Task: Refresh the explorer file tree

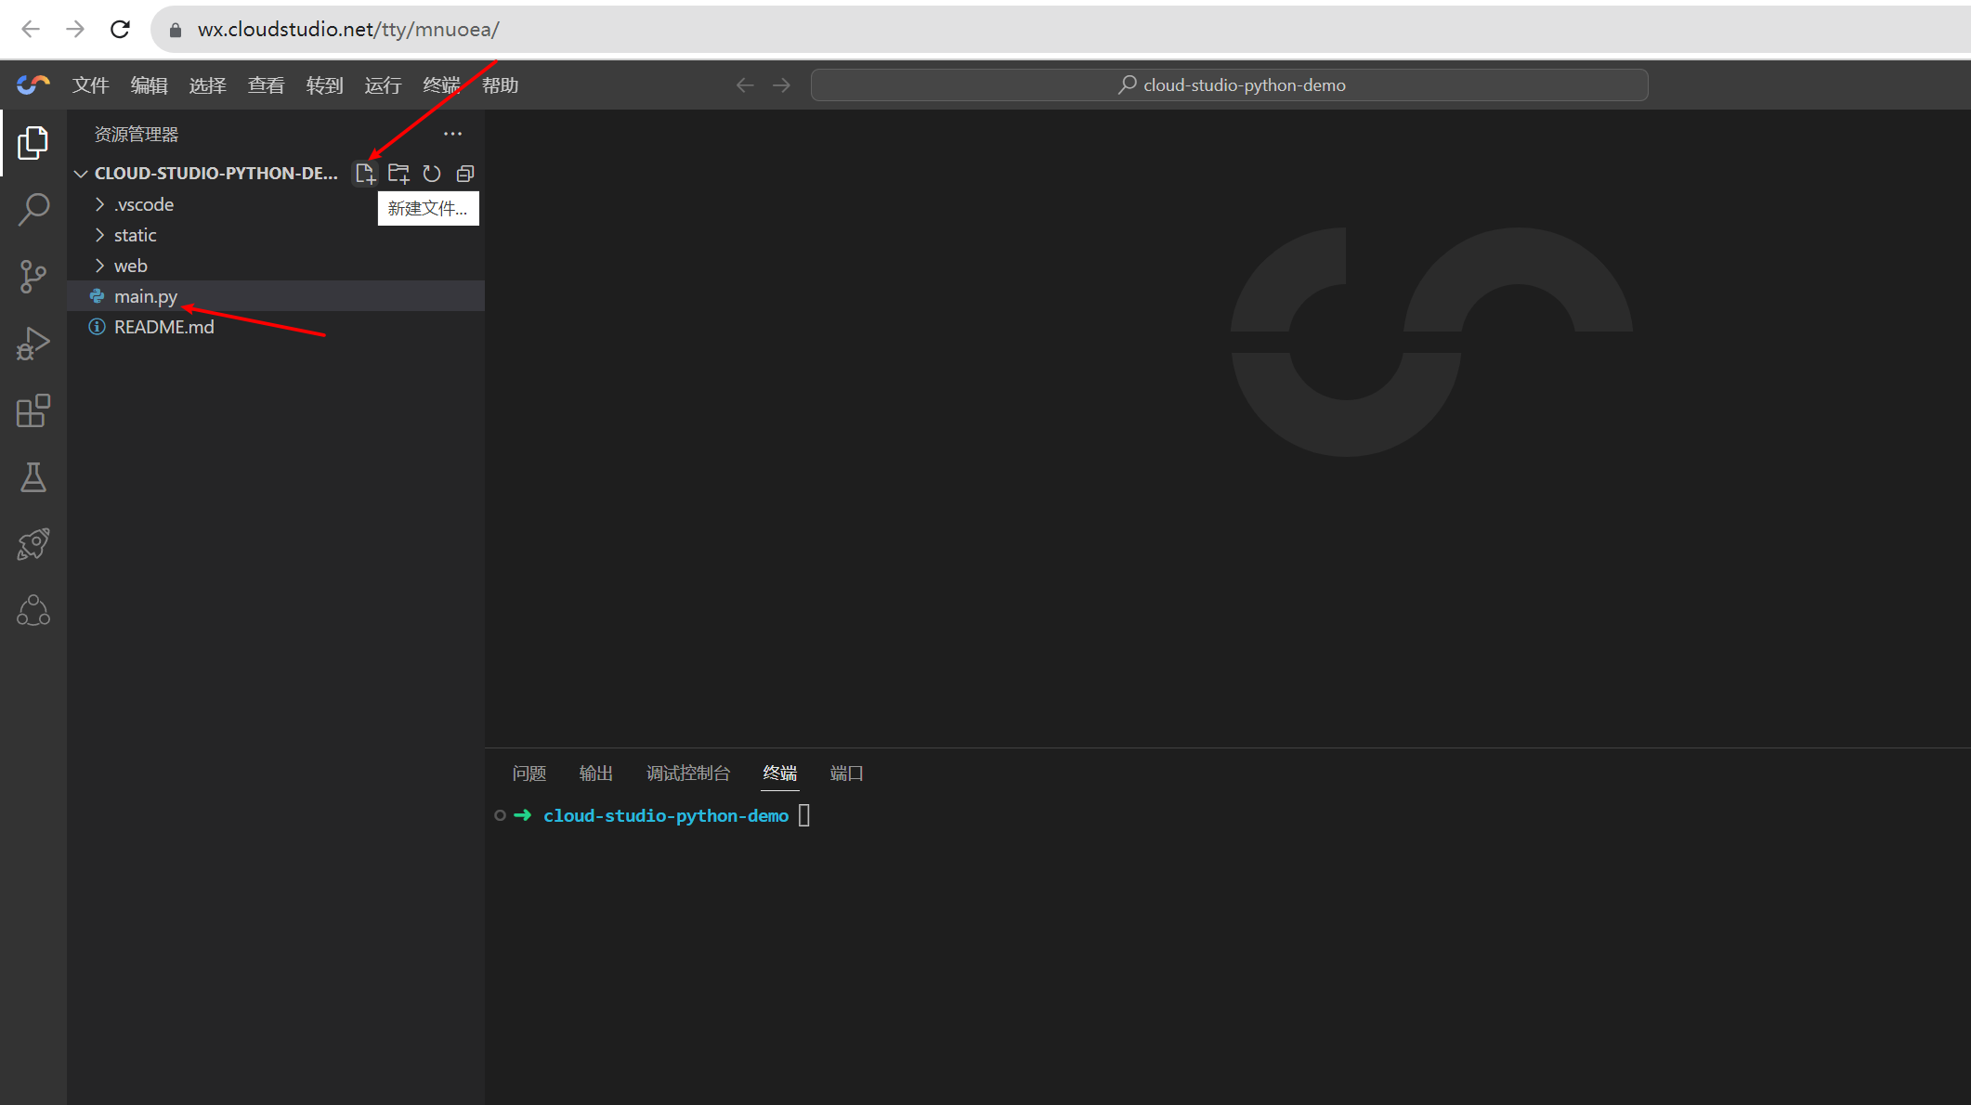Action: click(432, 174)
